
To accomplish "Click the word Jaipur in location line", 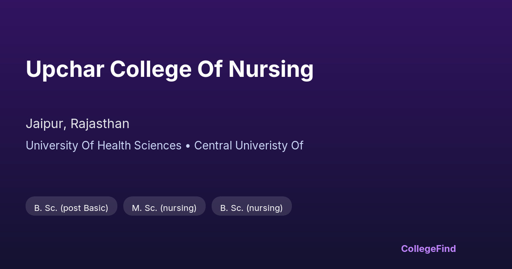I will tap(45, 124).
